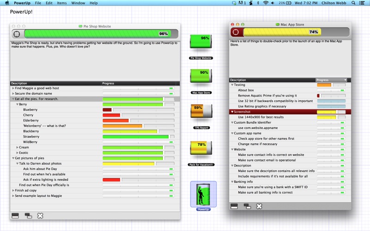370x231 pixels.
Task: Click the Progress column header in Pie Shop
Action: [139, 83]
